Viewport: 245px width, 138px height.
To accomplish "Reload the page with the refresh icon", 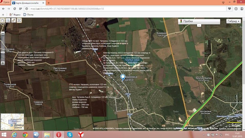I will point(15,9).
